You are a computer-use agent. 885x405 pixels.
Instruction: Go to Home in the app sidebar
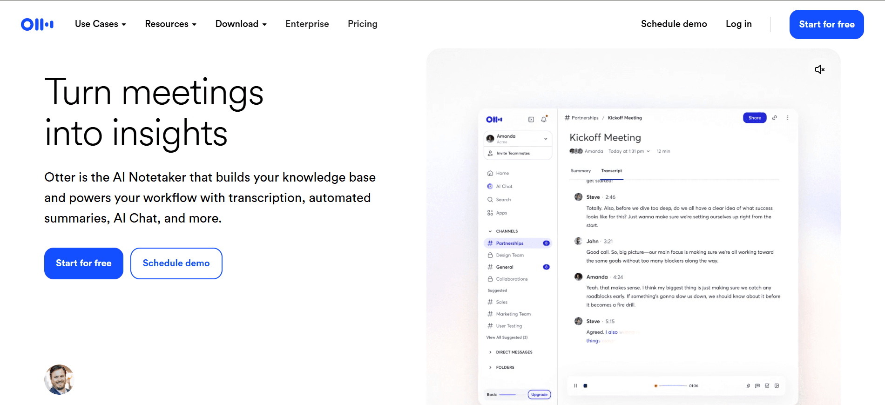(x=498, y=173)
